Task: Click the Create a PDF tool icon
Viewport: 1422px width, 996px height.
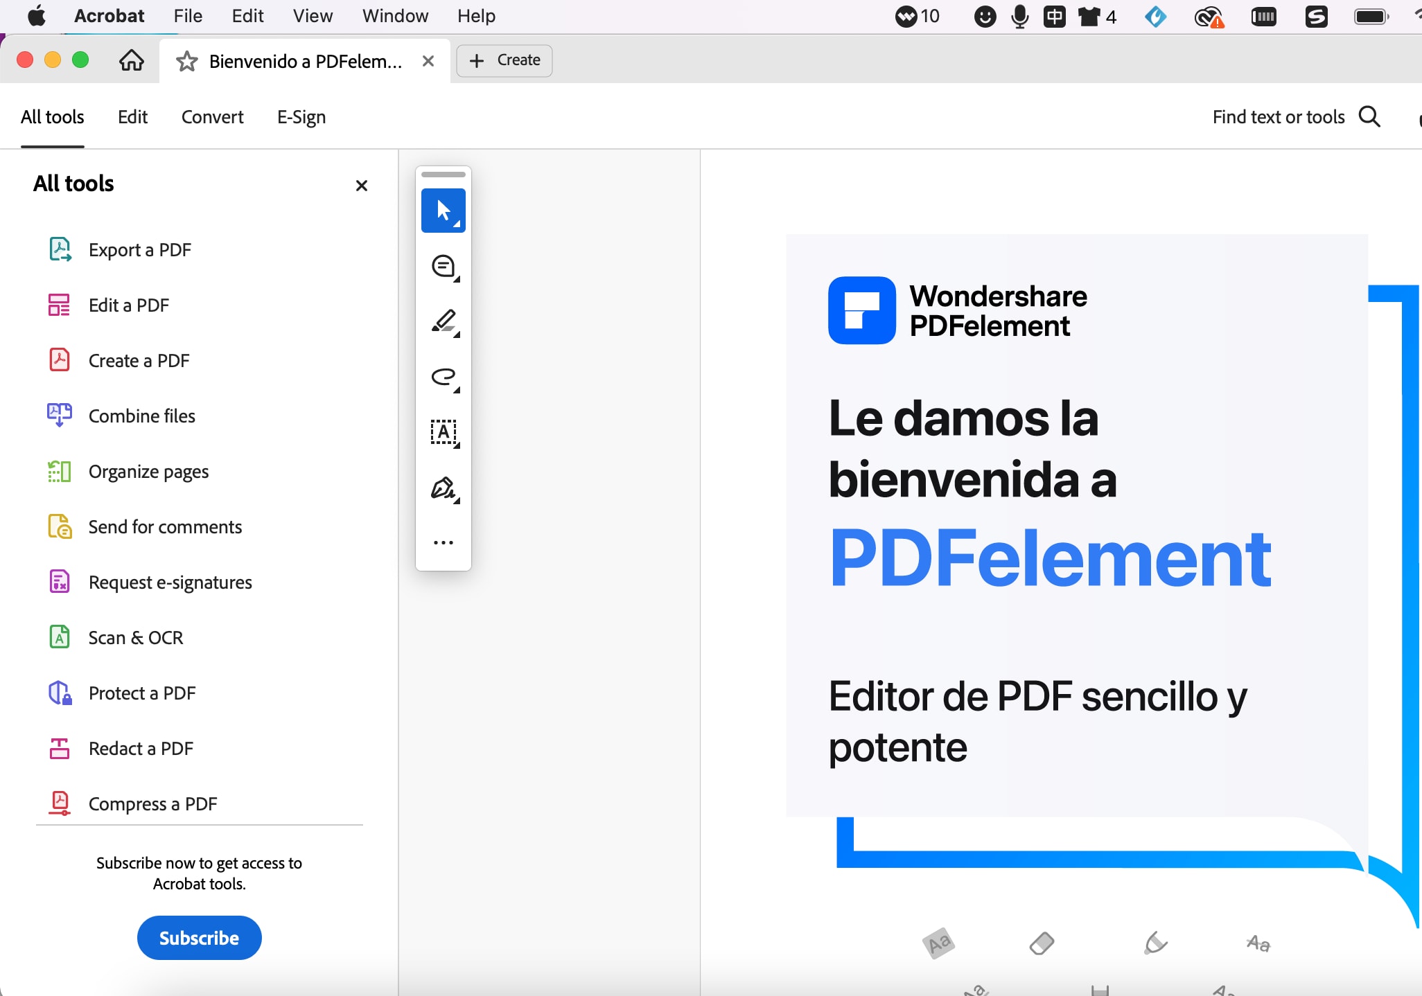Action: pos(60,360)
